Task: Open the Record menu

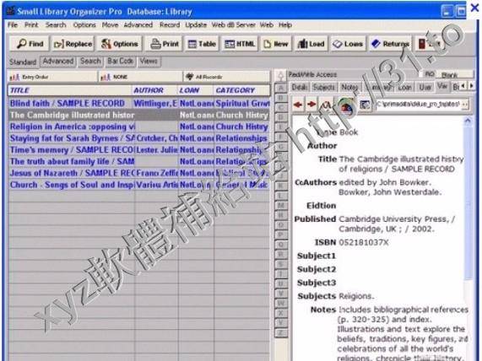Action: 170,25
